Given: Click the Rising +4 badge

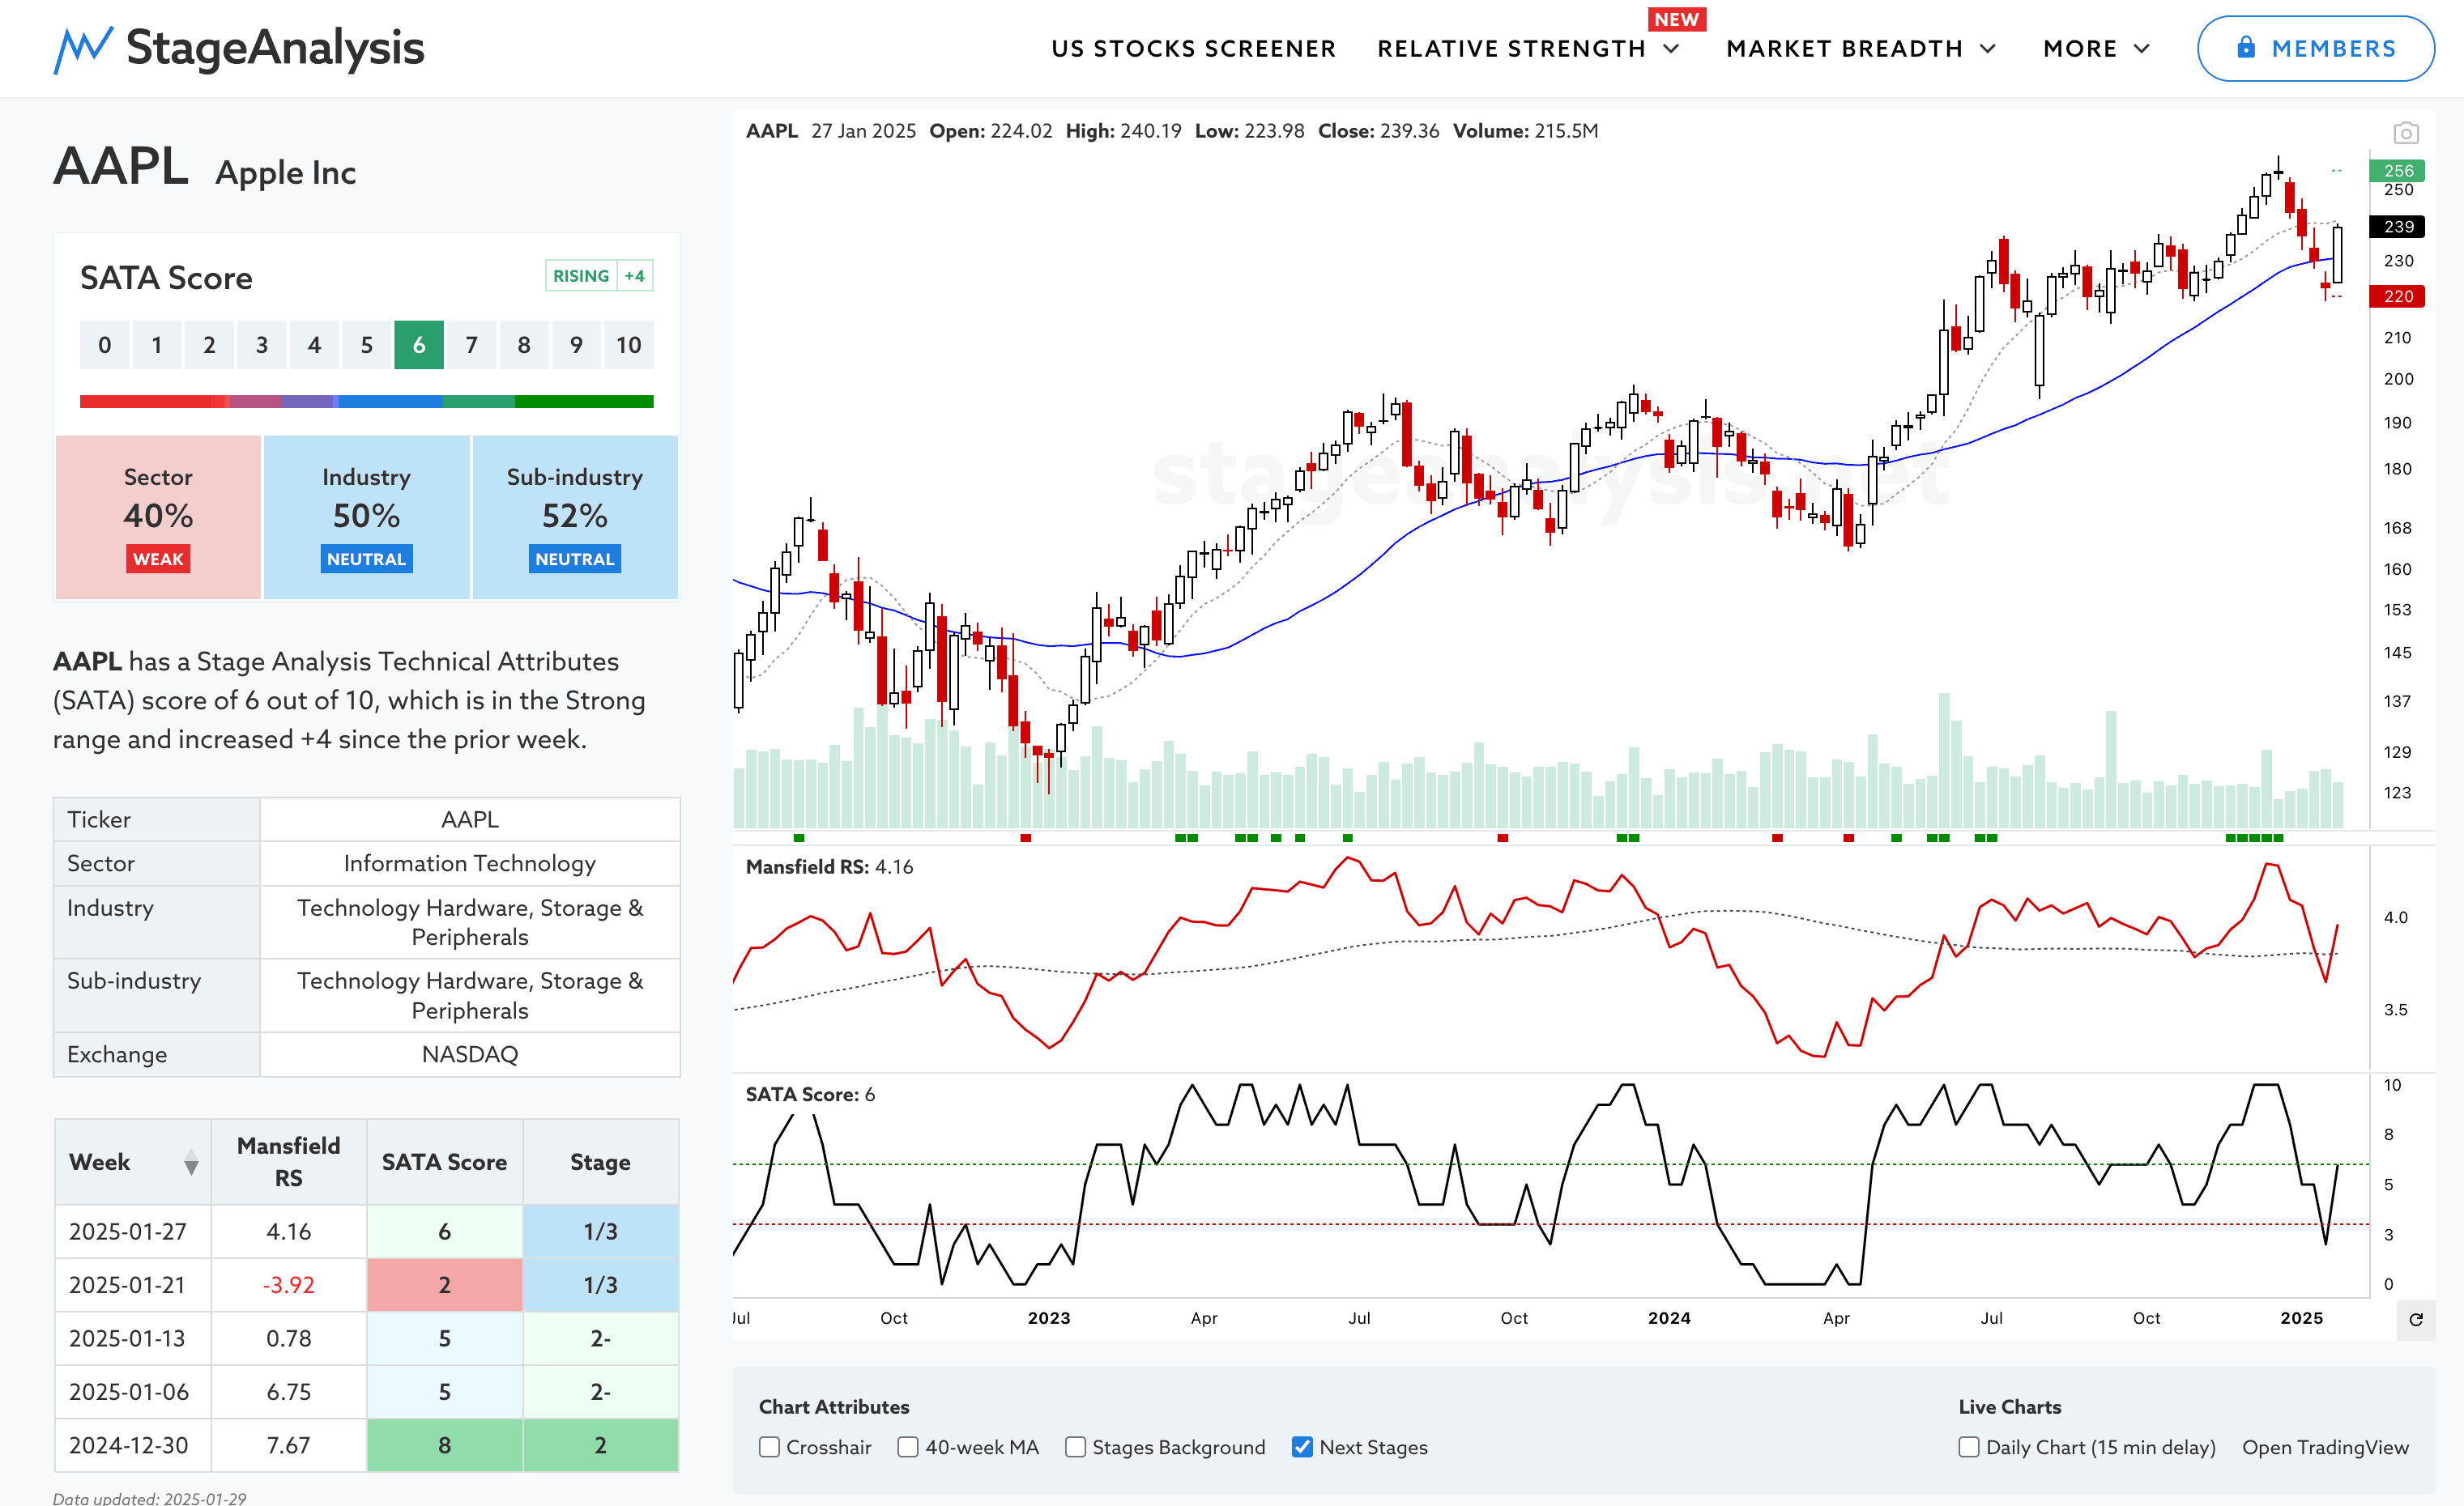Looking at the screenshot, I should (599, 276).
